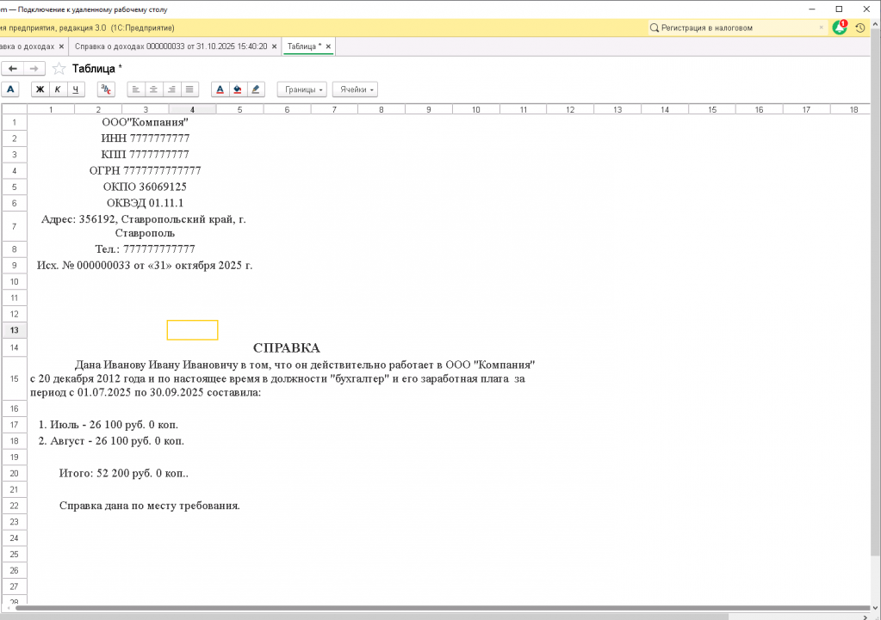Maximize the remote desktop window
The height and width of the screenshot is (620, 881).
[x=839, y=9]
